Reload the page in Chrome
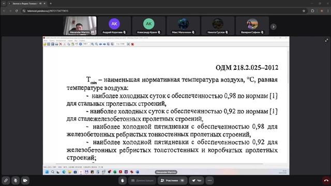The image size is (331, 186). click(x=17, y=11)
